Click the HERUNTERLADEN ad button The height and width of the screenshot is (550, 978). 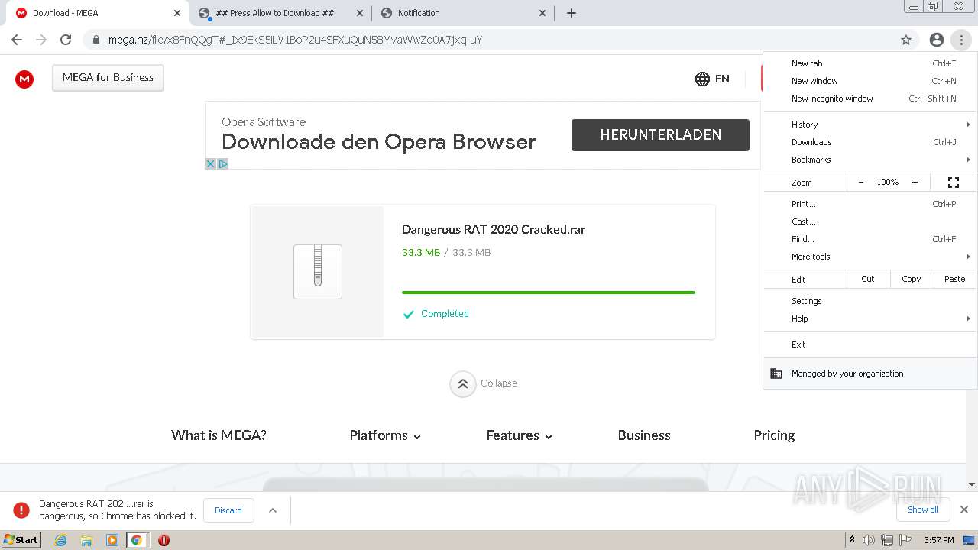point(660,135)
